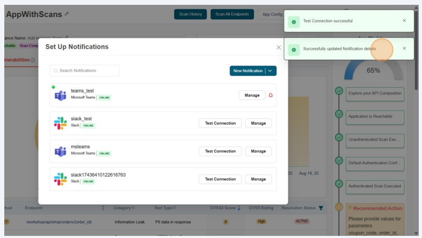Click Scan All Endpoints button
The width and height of the screenshot is (422, 238).
232,14
